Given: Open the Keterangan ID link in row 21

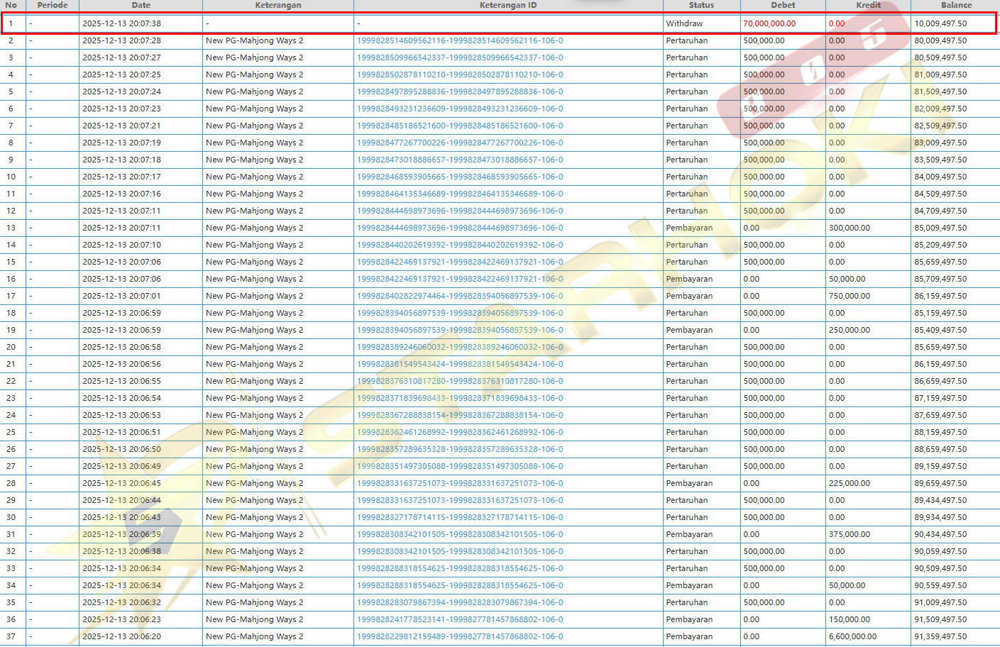Looking at the screenshot, I should point(460,364).
